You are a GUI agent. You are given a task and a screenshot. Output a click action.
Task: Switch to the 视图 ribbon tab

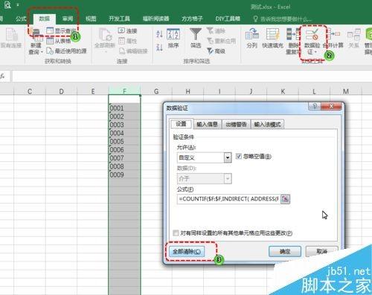click(x=91, y=19)
